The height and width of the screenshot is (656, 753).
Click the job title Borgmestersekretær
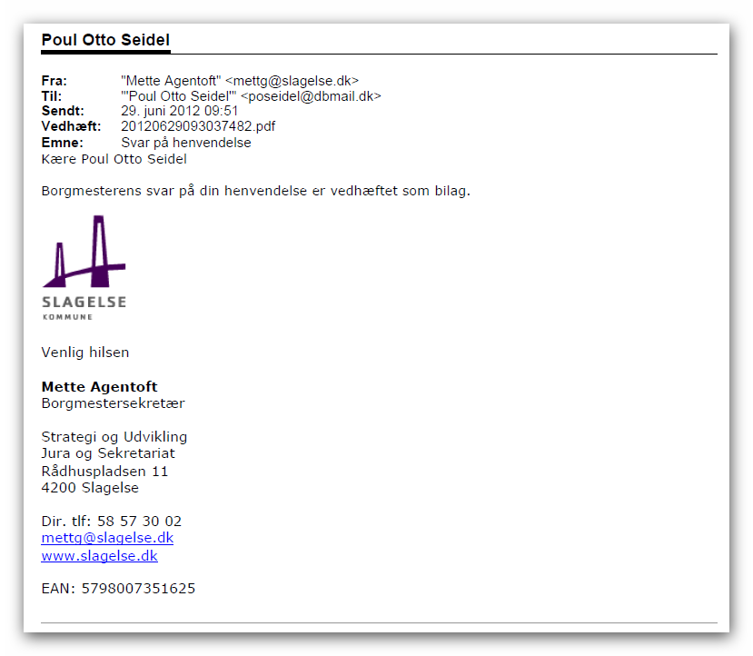coord(113,403)
